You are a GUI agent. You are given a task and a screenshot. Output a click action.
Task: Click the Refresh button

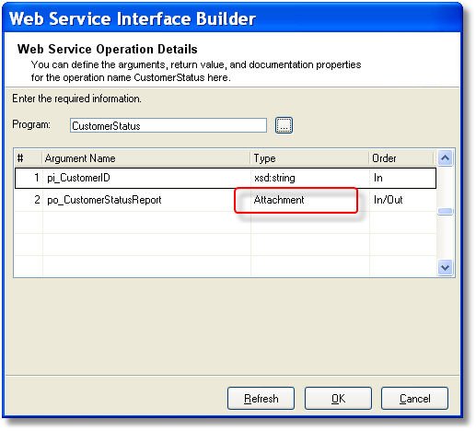261,398
